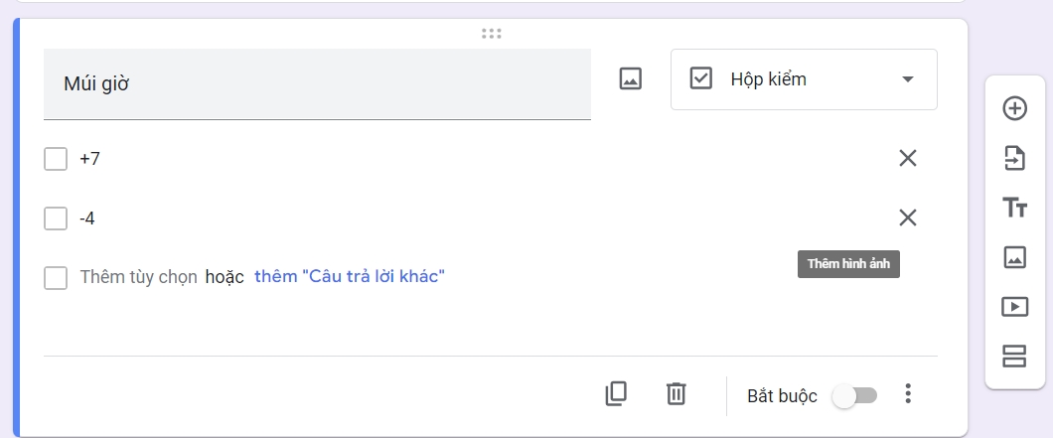This screenshot has height=438, width=1053.
Task: Tick the -4 checkbox
Action: (x=56, y=219)
